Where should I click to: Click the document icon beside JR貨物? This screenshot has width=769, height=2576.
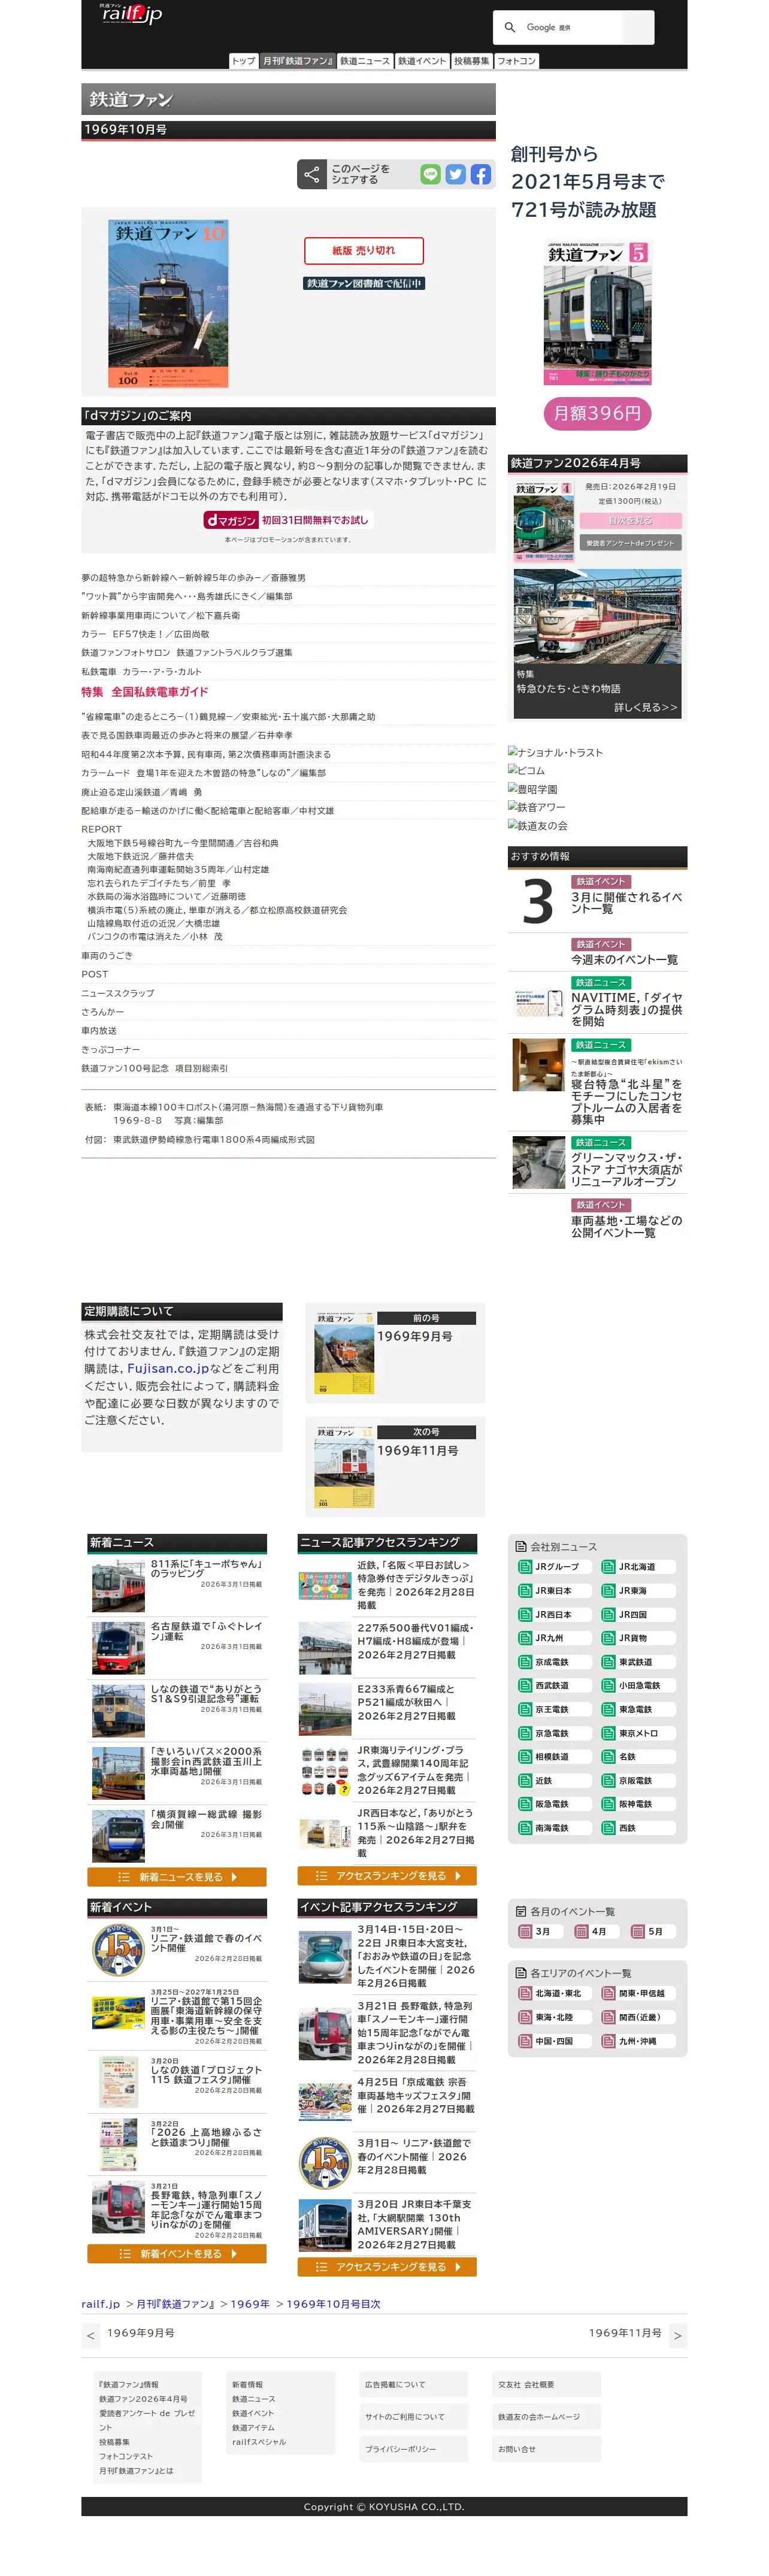(x=608, y=1638)
